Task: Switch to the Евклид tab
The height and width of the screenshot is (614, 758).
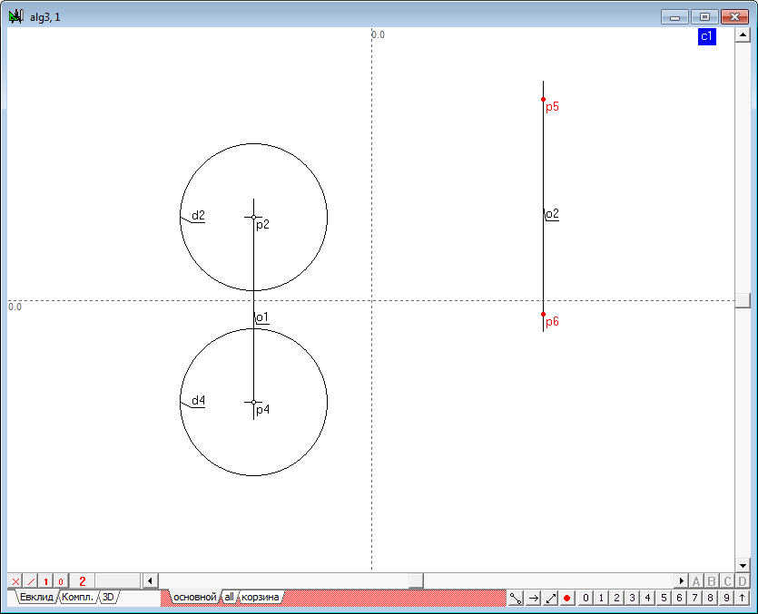Action: click(36, 597)
